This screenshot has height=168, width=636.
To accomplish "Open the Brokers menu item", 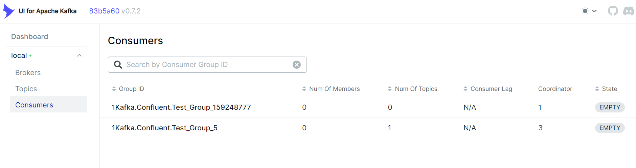I will click(x=28, y=73).
